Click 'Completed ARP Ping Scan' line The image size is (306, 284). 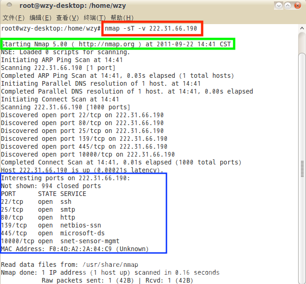[117, 76]
